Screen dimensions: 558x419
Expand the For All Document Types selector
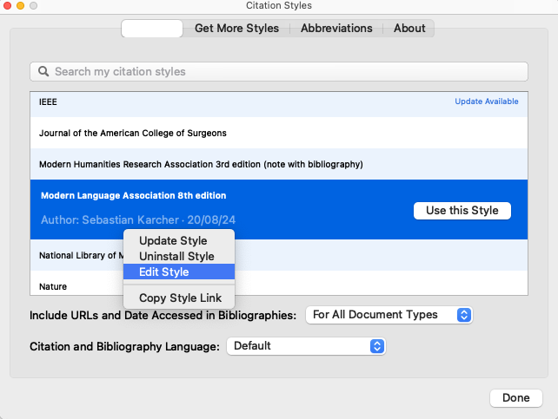click(x=389, y=315)
